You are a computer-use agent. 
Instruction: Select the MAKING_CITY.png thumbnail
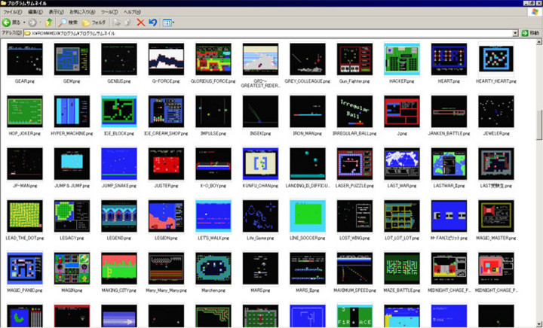(x=119, y=269)
